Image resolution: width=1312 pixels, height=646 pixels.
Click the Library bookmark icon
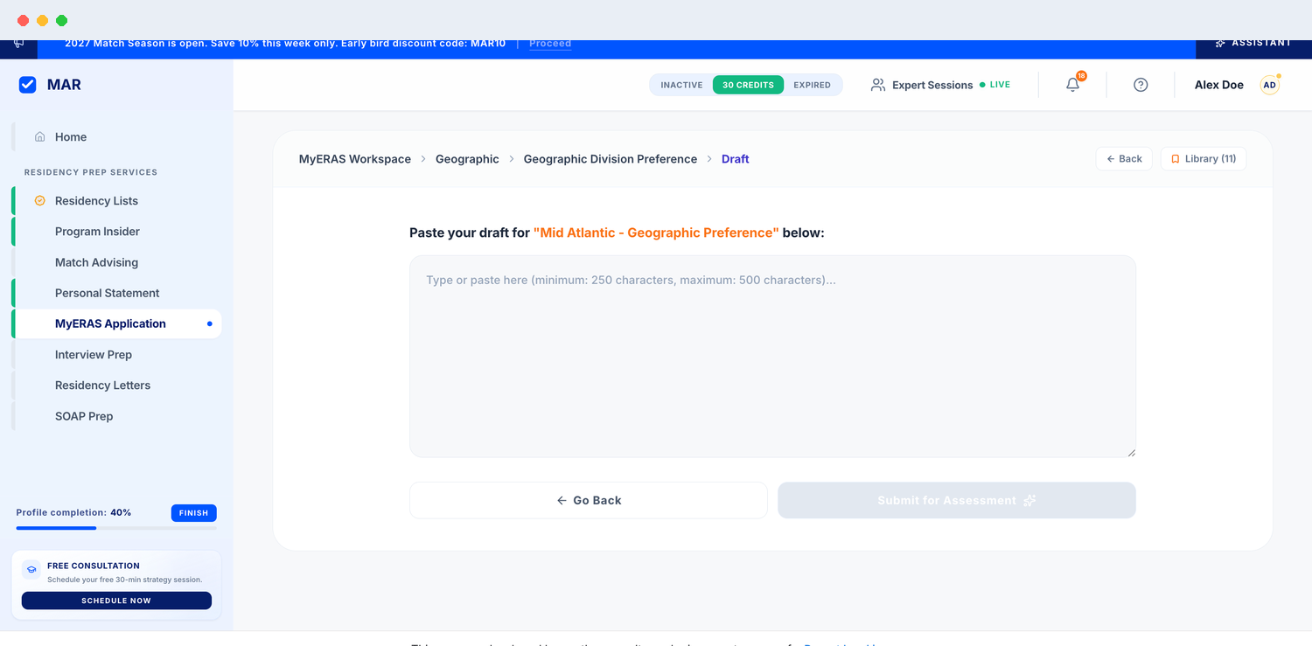(x=1176, y=159)
